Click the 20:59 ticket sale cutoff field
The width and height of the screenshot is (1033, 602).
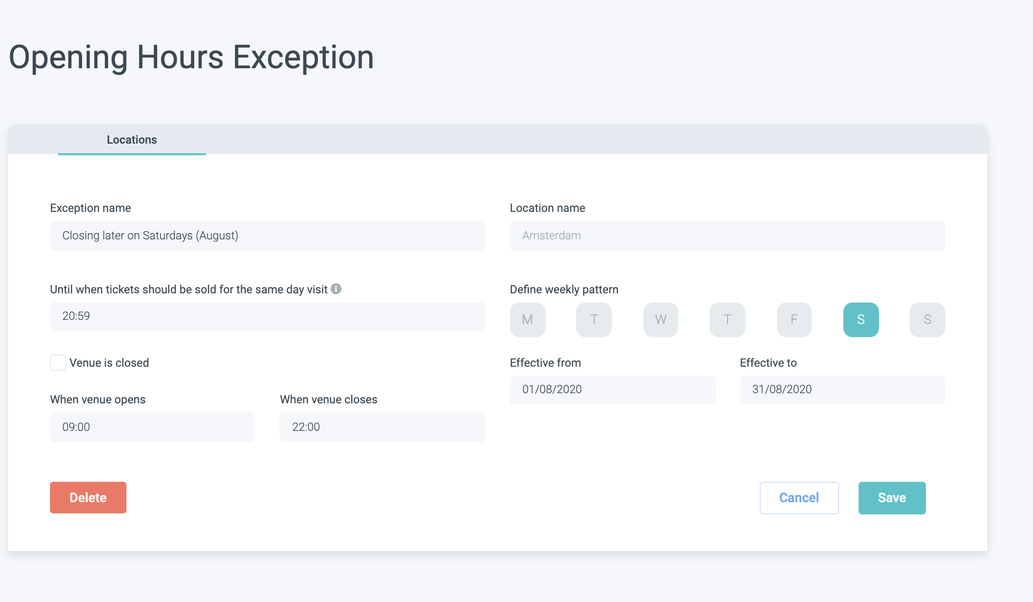[267, 316]
